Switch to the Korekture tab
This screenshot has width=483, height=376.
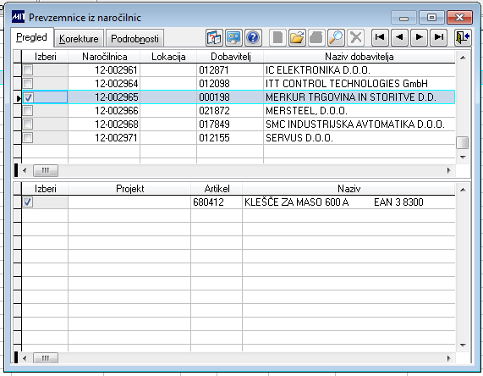coord(79,39)
